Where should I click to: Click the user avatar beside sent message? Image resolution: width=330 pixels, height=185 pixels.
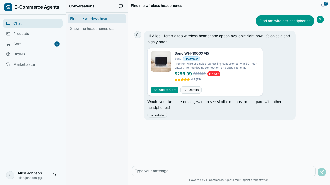[x=320, y=20]
